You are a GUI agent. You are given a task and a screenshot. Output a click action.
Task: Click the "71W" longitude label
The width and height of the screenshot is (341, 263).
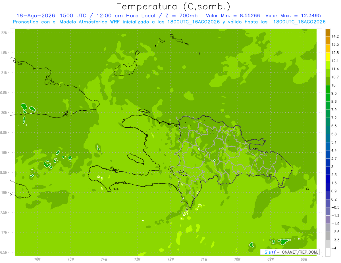point(204,259)
